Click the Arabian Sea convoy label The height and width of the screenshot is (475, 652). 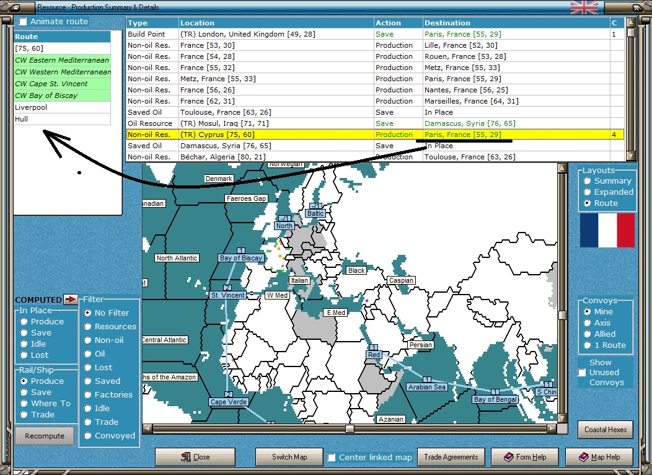pos(427,387)
